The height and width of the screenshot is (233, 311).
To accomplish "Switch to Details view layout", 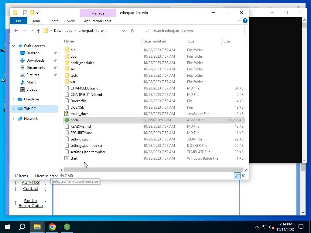I will pos(237,176).
